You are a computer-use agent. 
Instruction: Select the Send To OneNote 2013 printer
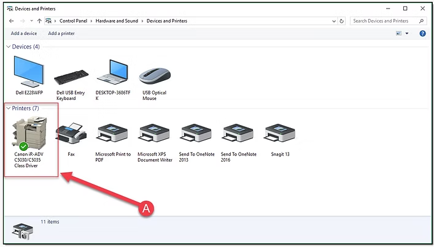click(196, 133)
